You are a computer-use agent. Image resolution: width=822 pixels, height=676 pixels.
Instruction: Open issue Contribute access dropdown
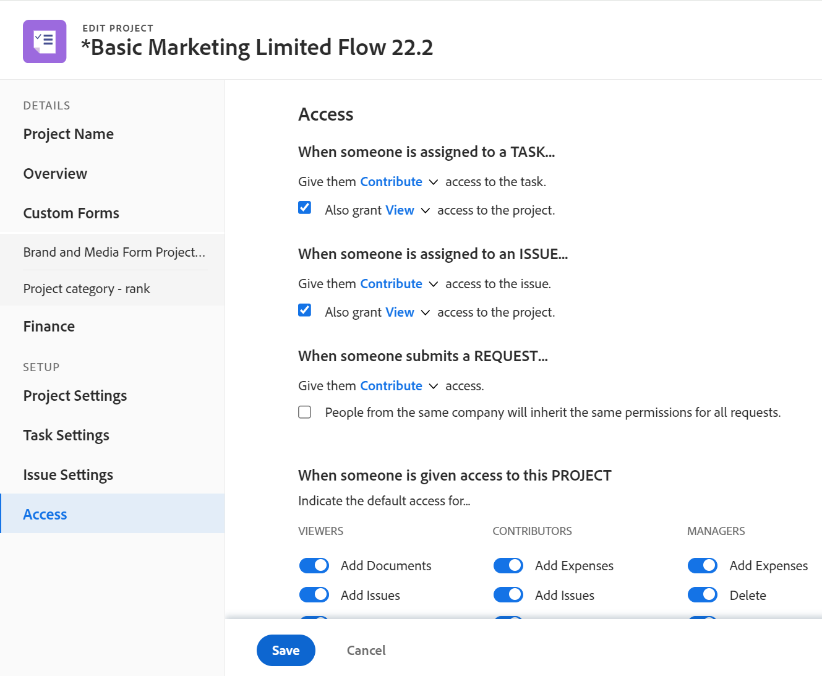pyautogui.click(x=399, y=284)
